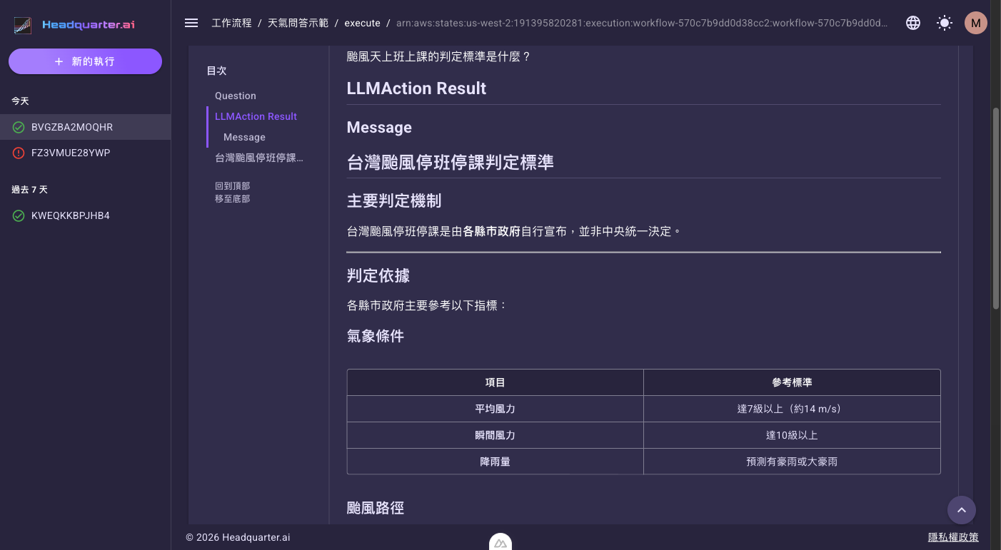Go to 工作流程 breadcrumb

pos(231,23)
